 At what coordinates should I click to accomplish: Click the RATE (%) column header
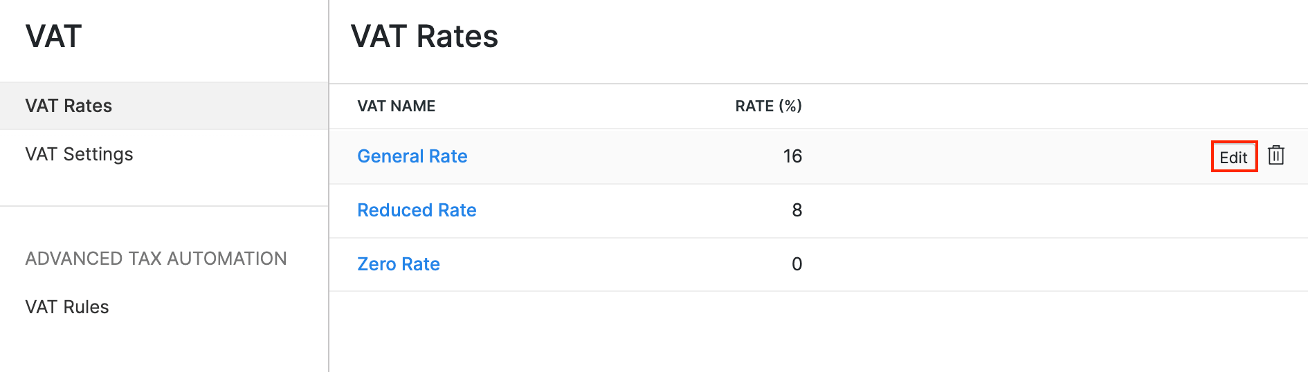pyautogui.click(x=768, y=106)
